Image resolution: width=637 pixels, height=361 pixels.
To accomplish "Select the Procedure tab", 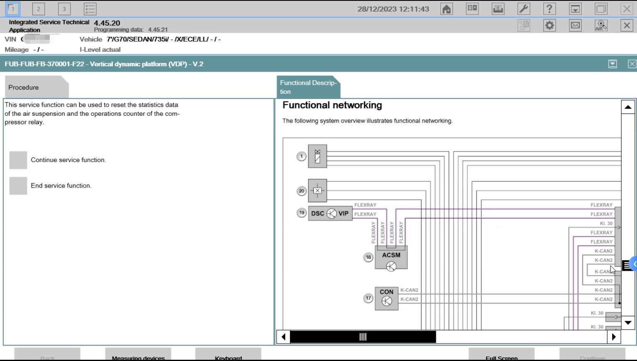I will pyautogui.click(x=36, y=87).
